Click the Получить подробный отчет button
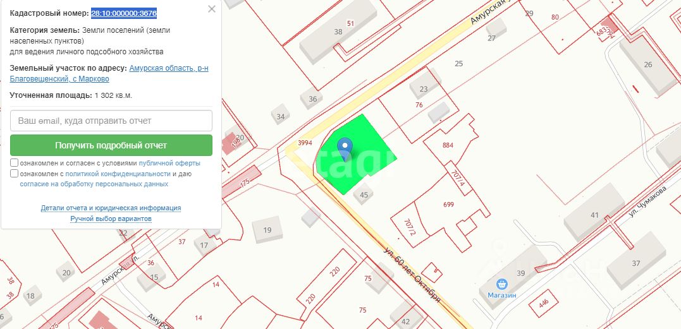Viewport: 681px width, 329px height. 111,145
